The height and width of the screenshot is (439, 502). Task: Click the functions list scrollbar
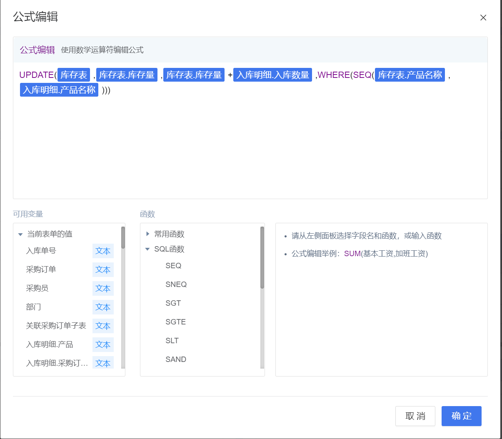[262, 257]
